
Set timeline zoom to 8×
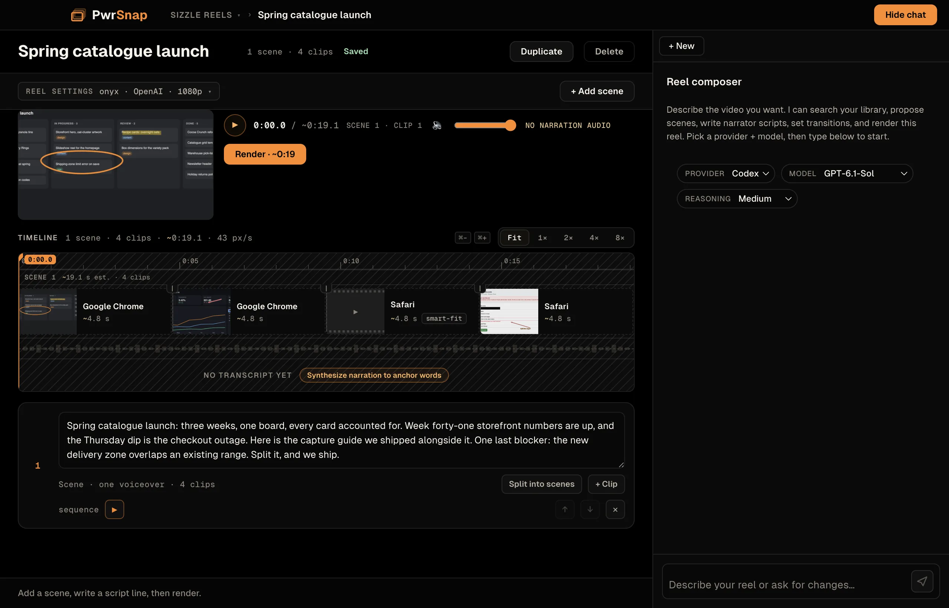tap(620, 238)
